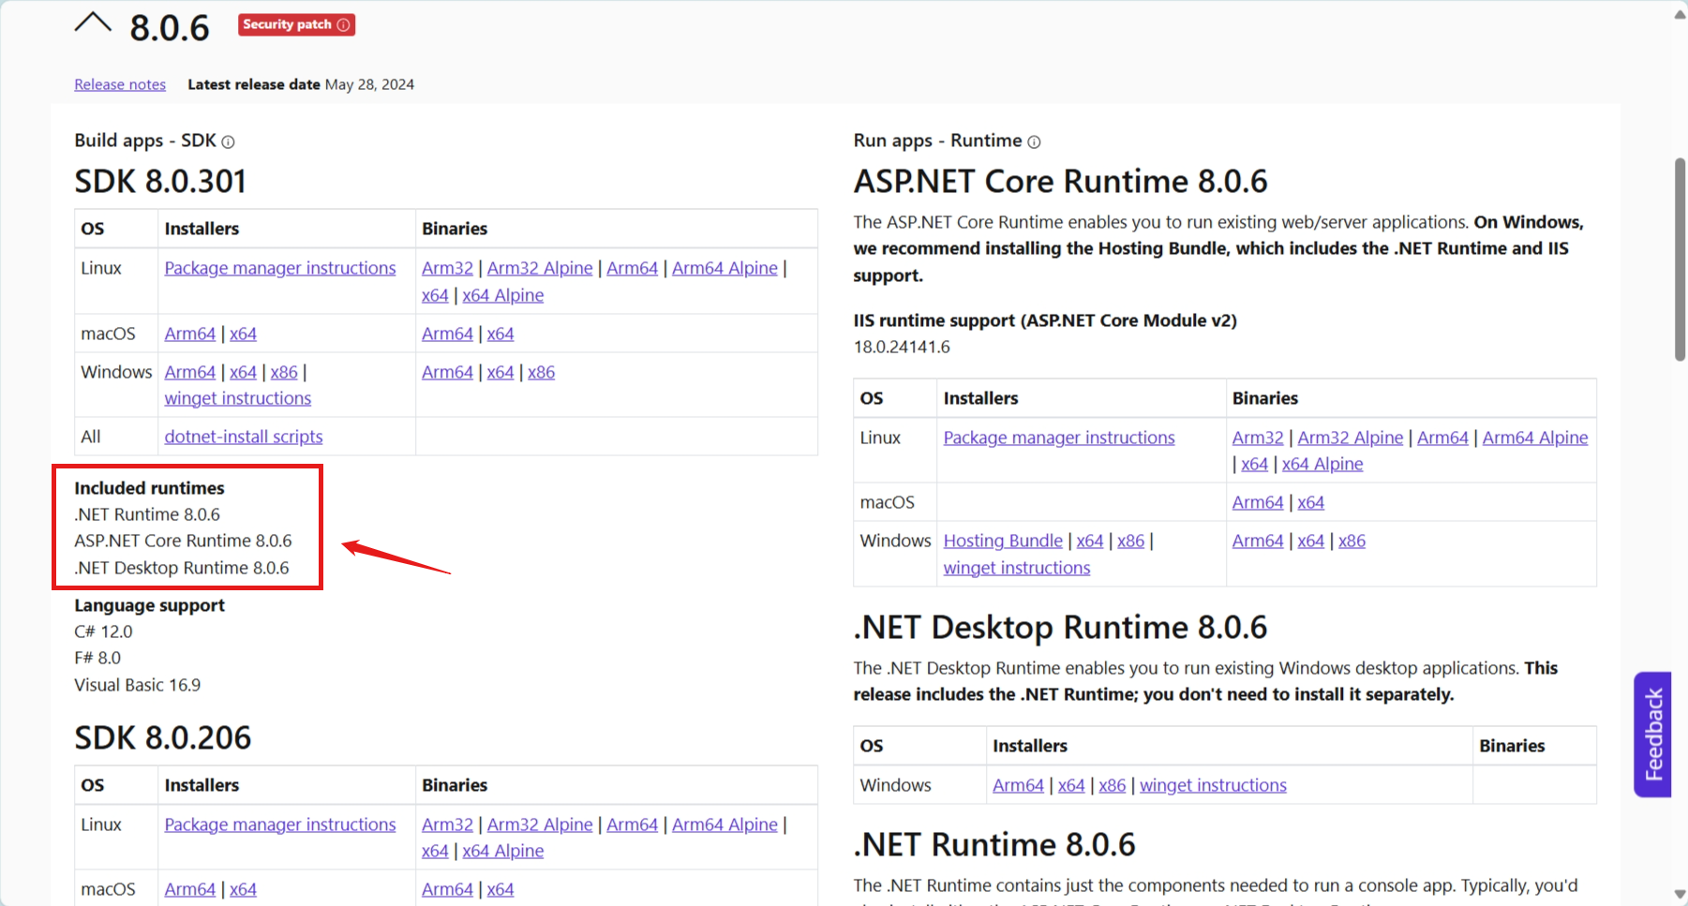Select the IIS module version 18.0.24141.6
Image resolution: width=1688 pixels, height=906 pixels.
click(902, 347)
